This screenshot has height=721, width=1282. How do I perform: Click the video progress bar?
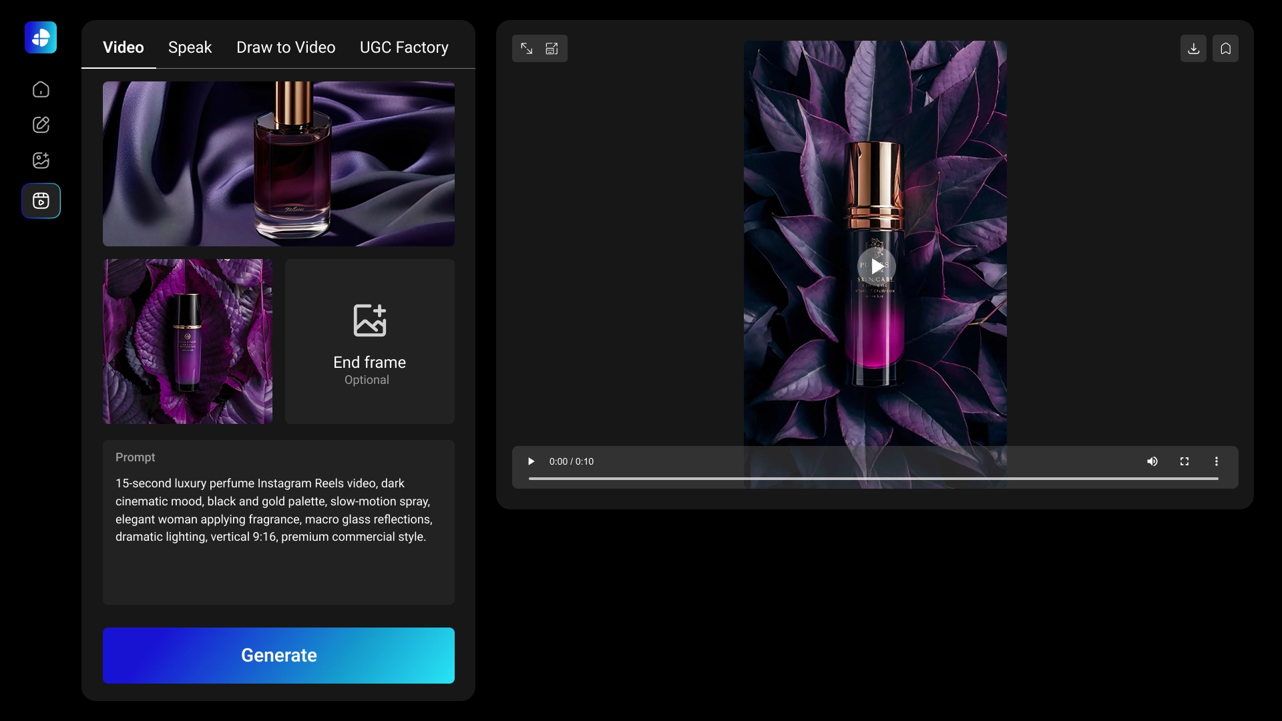pos(873,479)
